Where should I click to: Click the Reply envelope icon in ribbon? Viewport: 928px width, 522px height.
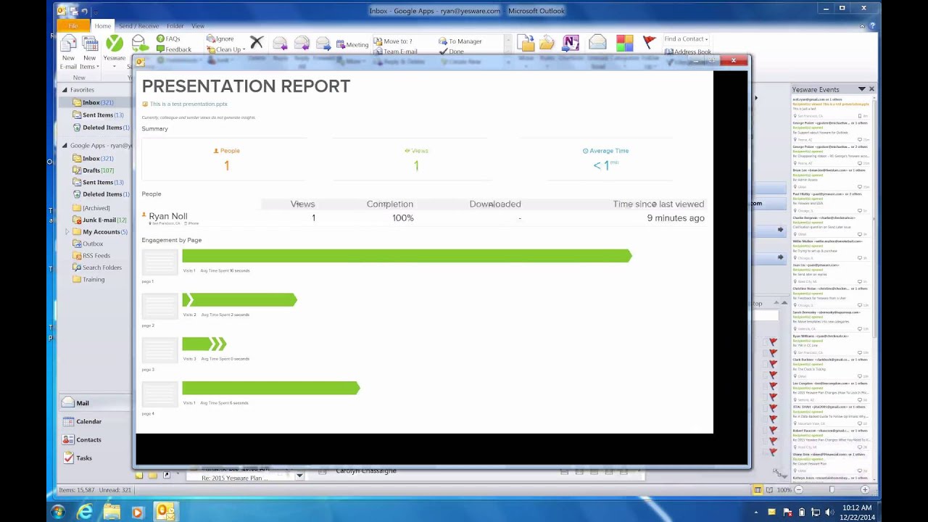click(x=280, y=44)
